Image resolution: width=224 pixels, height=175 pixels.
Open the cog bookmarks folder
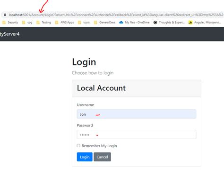(x=27, y=23)
